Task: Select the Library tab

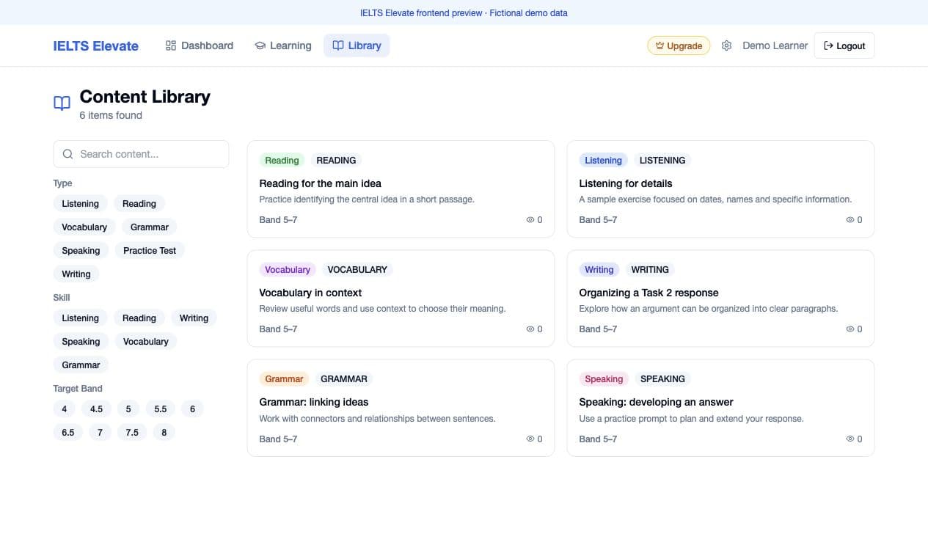Action: (x=357, y=45)
